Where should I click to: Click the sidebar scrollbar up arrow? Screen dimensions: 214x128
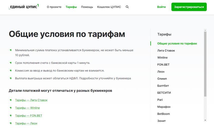[205, 30]
